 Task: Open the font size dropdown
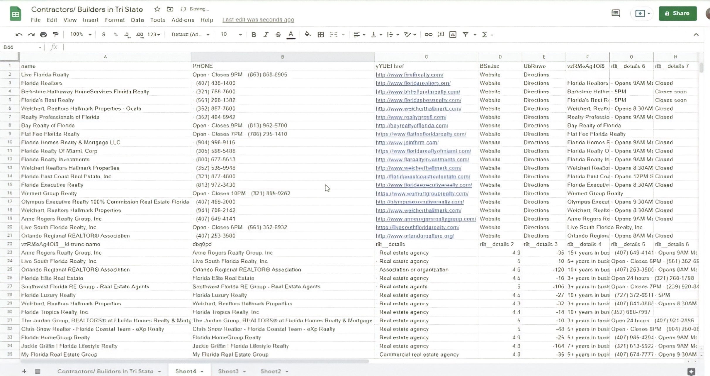(231, 35)
